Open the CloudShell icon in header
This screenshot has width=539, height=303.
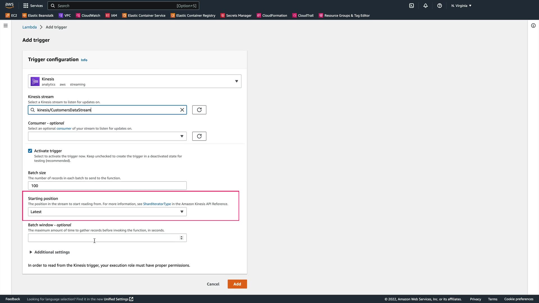point(412,6)
